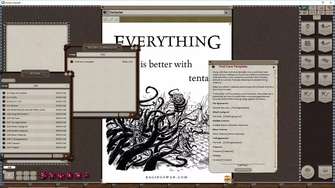Screen dimensions: 335x188
Task: Pick the d8 die
Action: click(x=69, y=175)
